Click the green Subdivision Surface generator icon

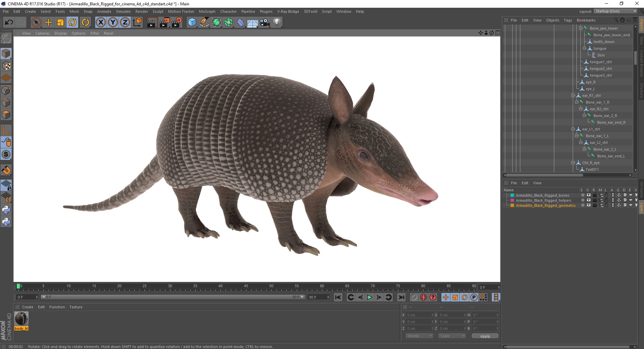point(217,23)
